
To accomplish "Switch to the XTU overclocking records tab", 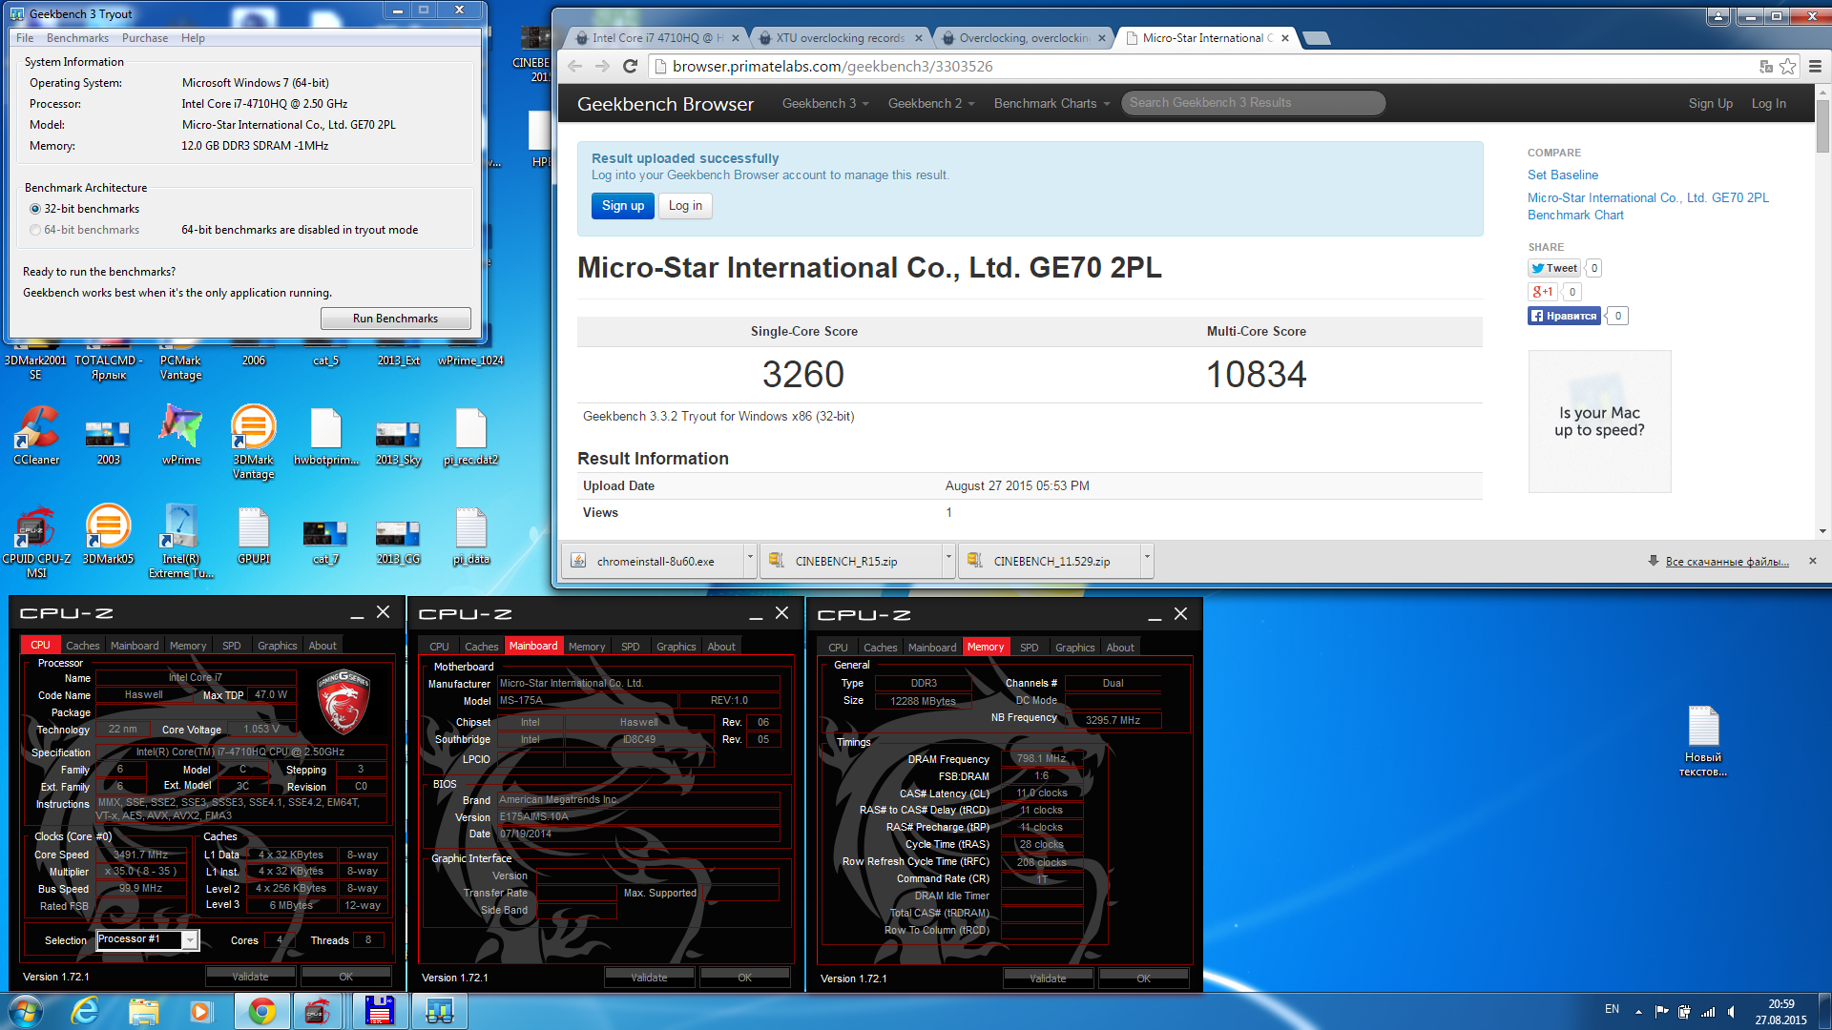I will point(840,38).
